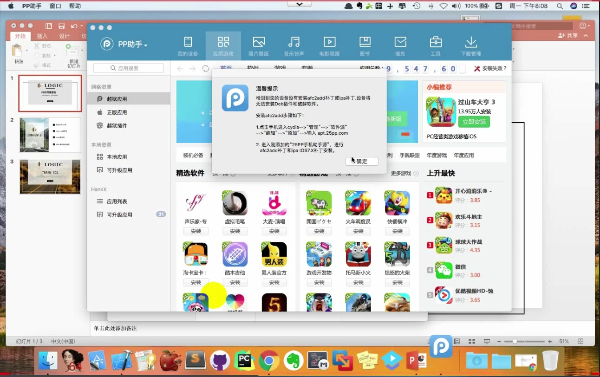This screenshot has height=377, width=600.
Task: Open 微信 icon in ranking list
Action: [x=444, y=270]
